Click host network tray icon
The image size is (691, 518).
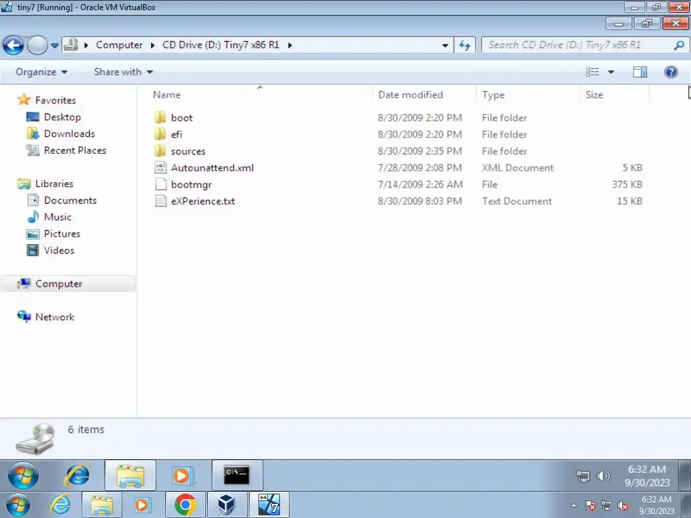point(607,506)
